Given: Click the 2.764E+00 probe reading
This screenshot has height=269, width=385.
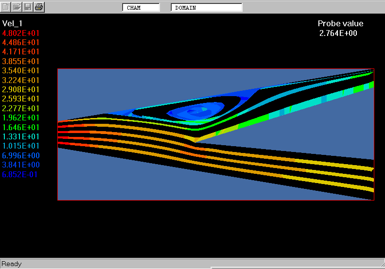Looking at the screenshot, I should (338, 33).
